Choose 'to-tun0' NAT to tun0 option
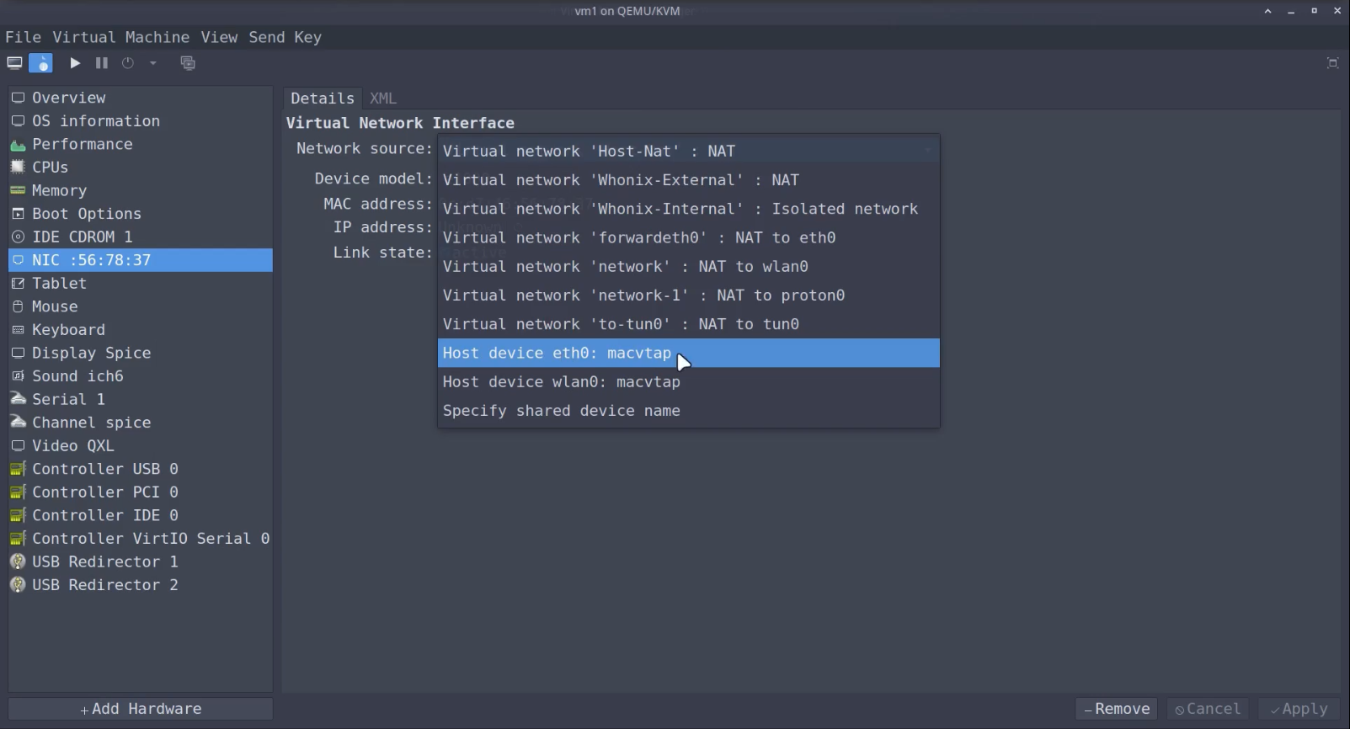1350x729 pixels. tap(689, 324)
